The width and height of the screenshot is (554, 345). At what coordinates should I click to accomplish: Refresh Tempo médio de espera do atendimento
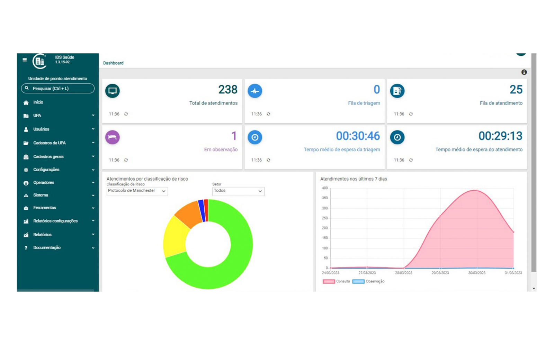click(x=411, y=160)
